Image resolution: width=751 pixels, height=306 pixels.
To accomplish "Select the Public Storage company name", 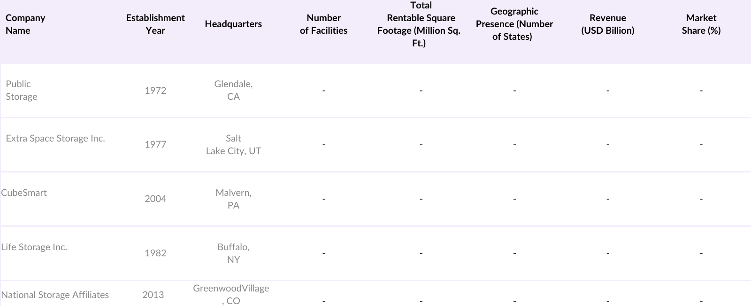I will pyautogui.click(x=22, y=90).
